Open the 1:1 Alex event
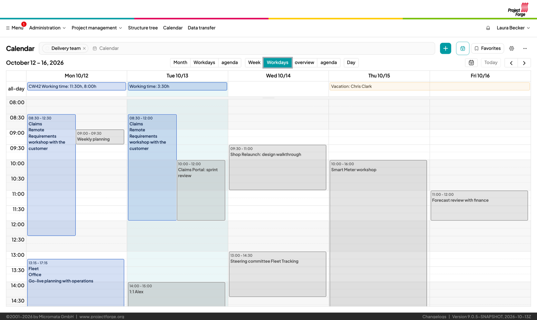 [176, 294]
